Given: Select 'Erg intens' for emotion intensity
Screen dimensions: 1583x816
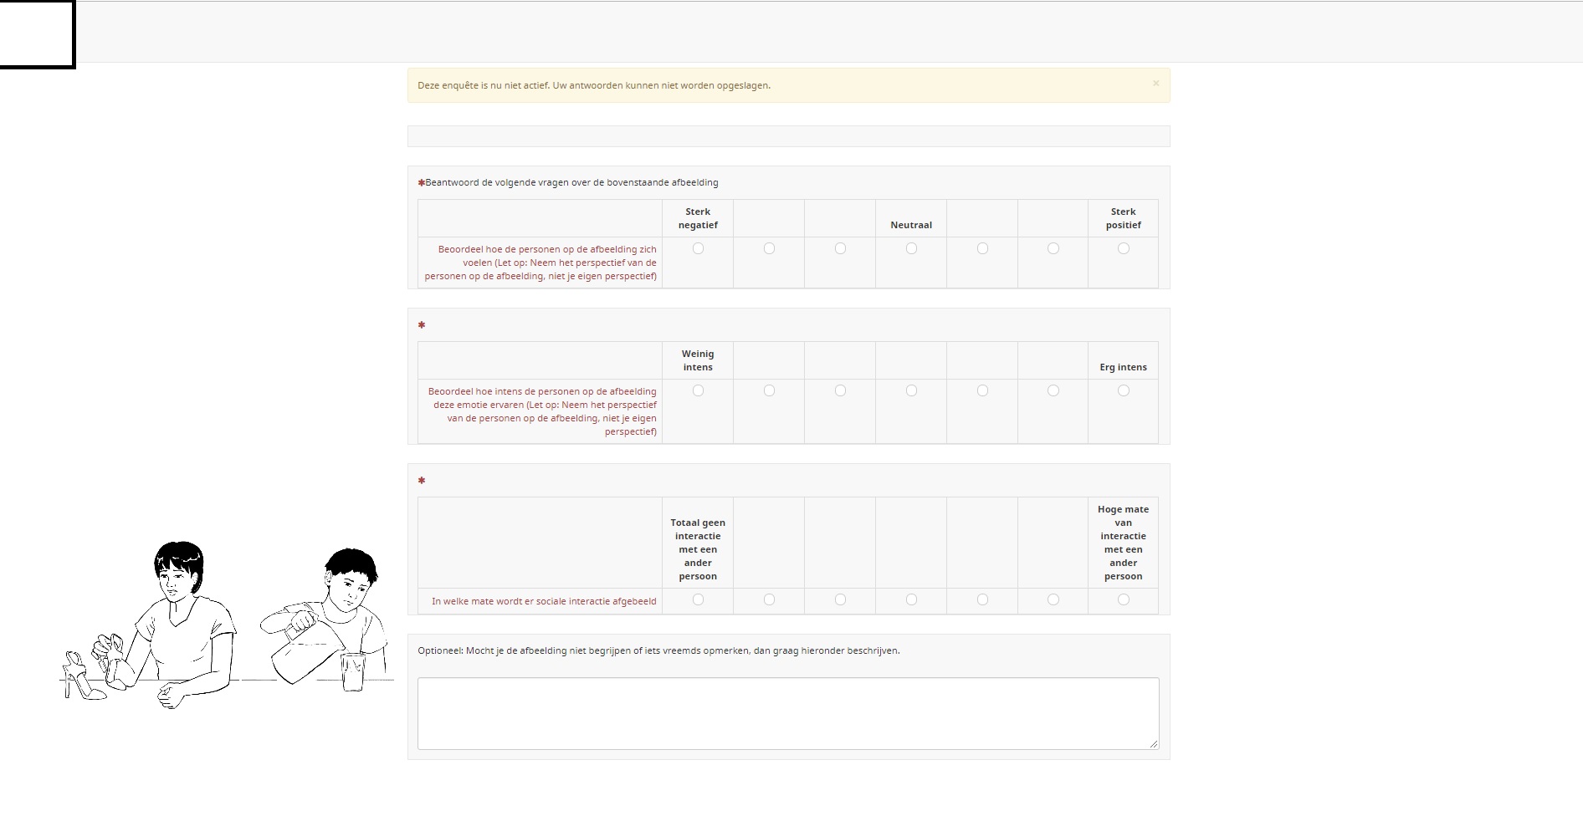Looking at the screenshot, I should click(1123, 390).
